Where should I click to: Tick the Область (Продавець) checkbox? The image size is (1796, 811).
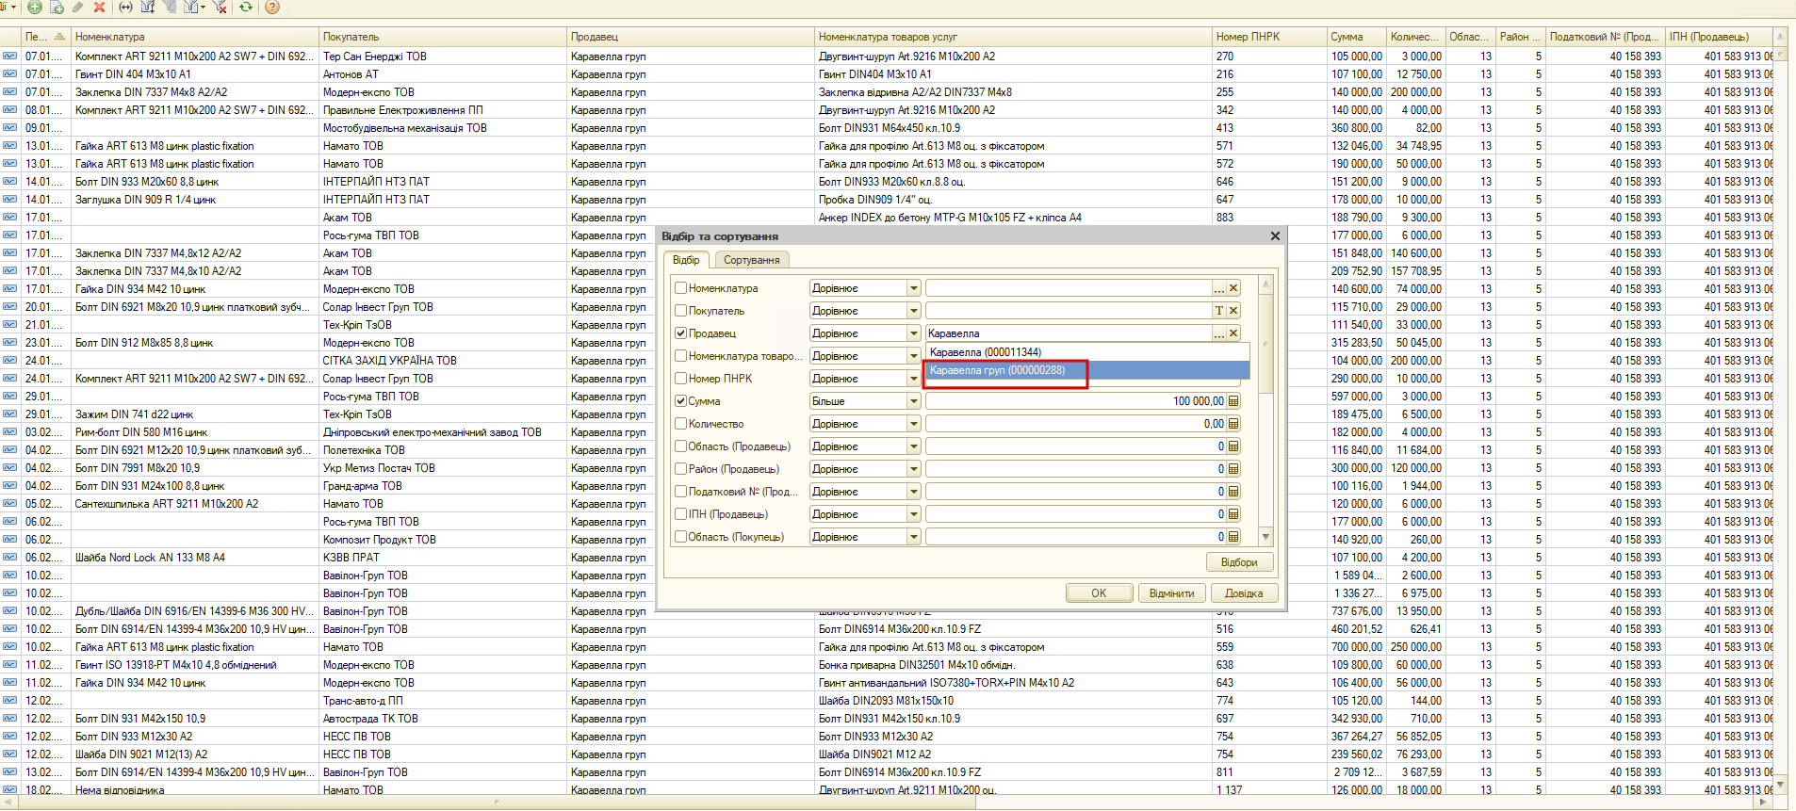click(680, 446)
